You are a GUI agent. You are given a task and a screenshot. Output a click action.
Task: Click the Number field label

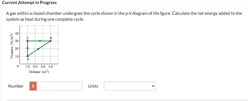click(16, 86)
